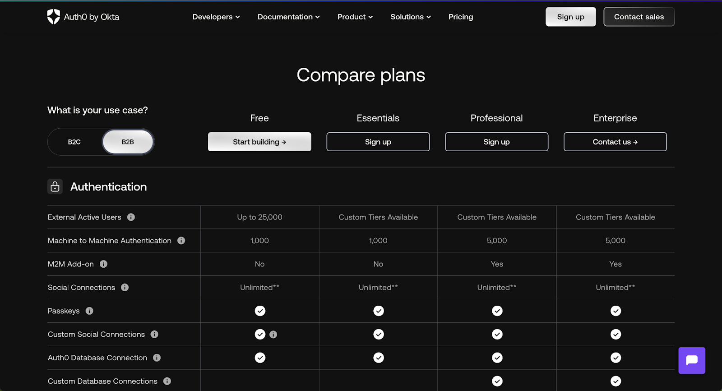This screenshot has height=391, width=722.
Task: Sign up for the Professional plan
Action: pos(497,142)
